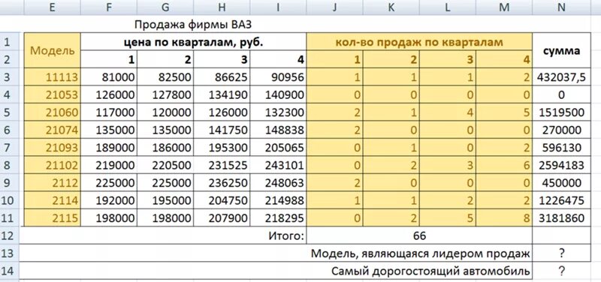
Task: Click price cell 218295
Action: (x=278, y=218)
